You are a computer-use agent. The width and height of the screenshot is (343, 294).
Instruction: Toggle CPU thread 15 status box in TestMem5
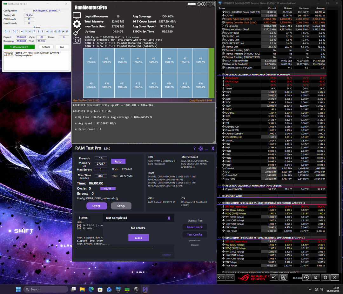point(67,31)
